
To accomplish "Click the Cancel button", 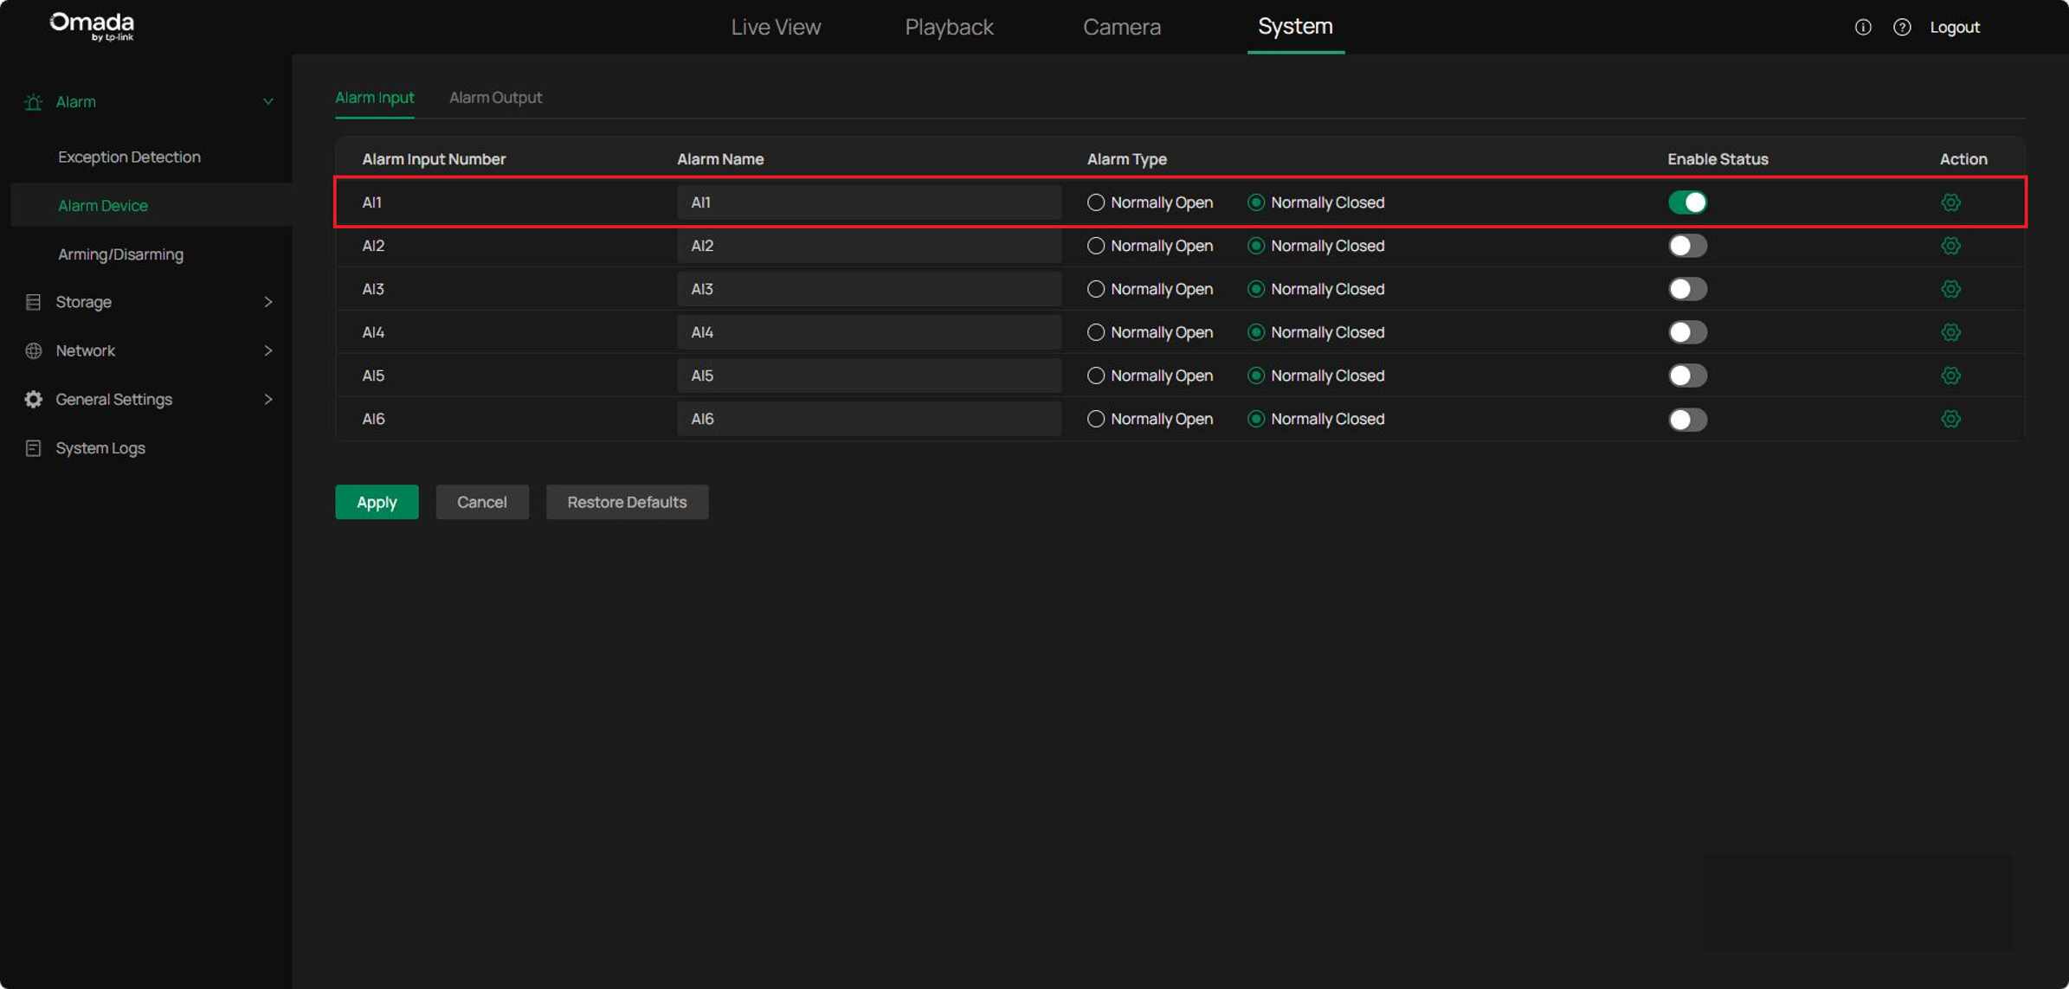I will (x=482, y=502).
